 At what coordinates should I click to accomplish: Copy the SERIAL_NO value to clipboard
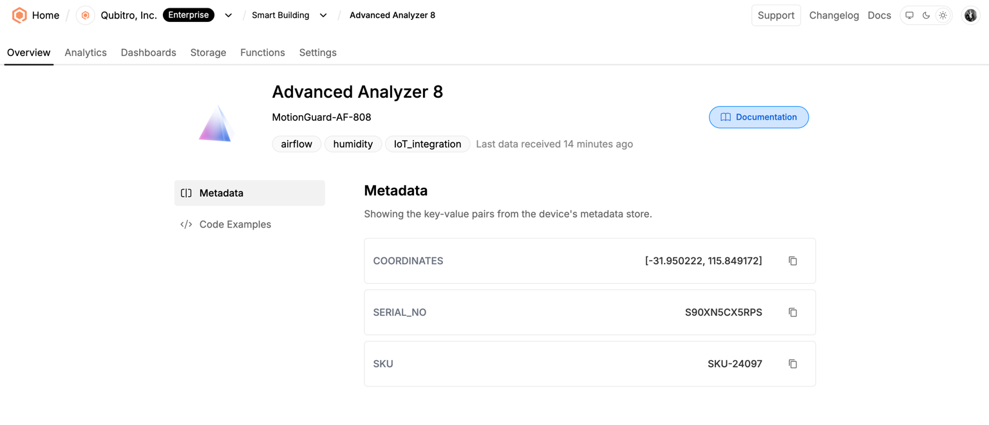point(793,312)
